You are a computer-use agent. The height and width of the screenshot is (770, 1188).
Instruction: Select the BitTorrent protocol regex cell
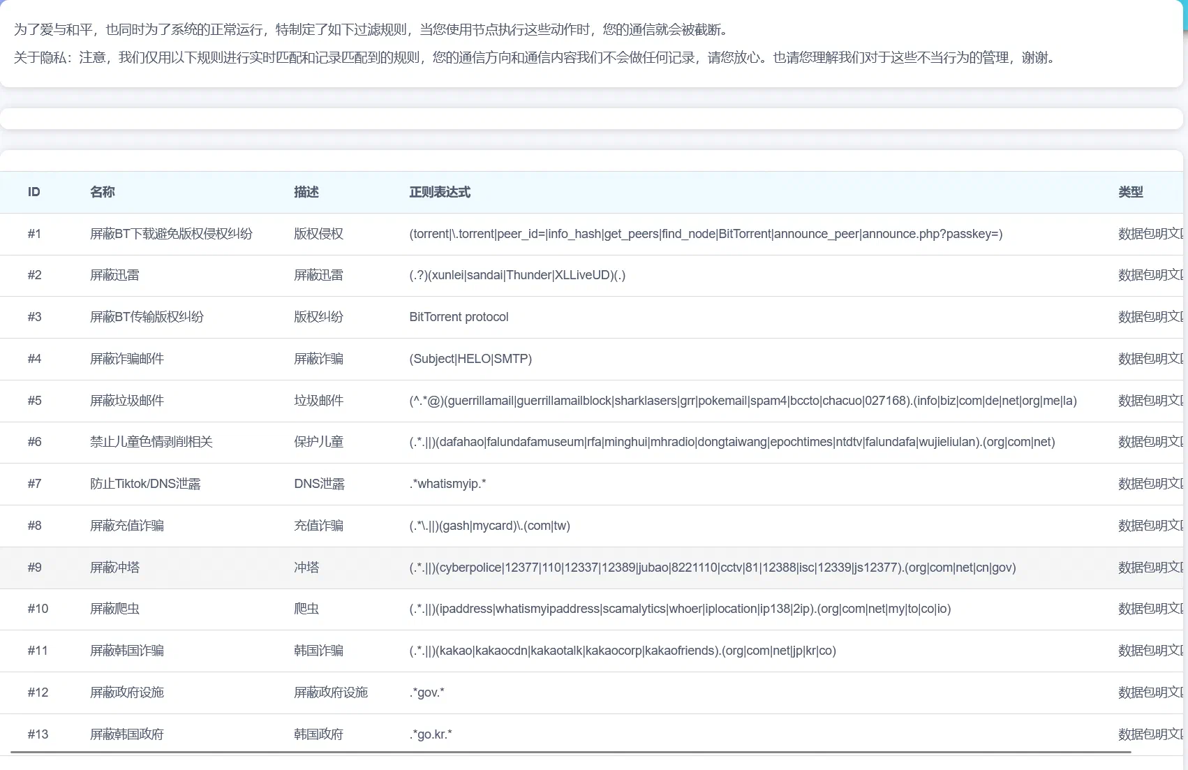pyautogui.click(x=459, y=317)
